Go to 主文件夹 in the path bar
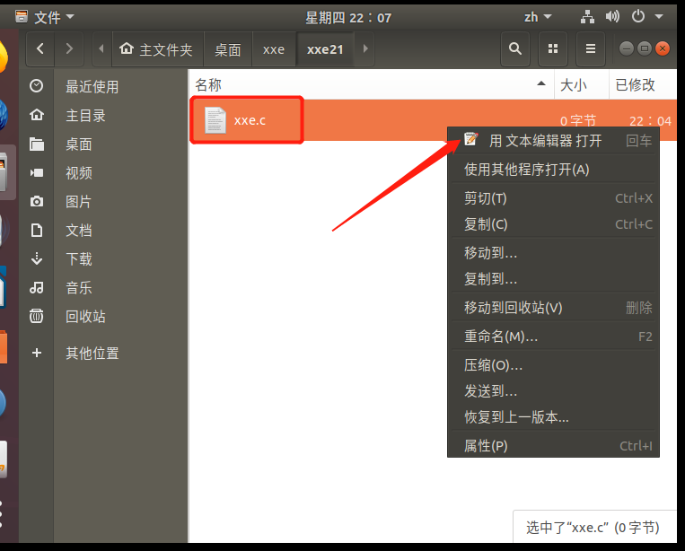 (157, 48)
